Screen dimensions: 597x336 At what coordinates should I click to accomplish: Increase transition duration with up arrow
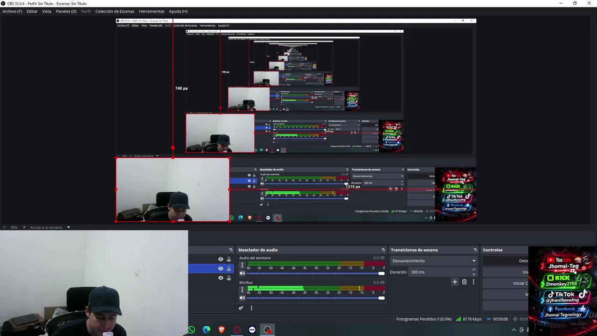474,270
